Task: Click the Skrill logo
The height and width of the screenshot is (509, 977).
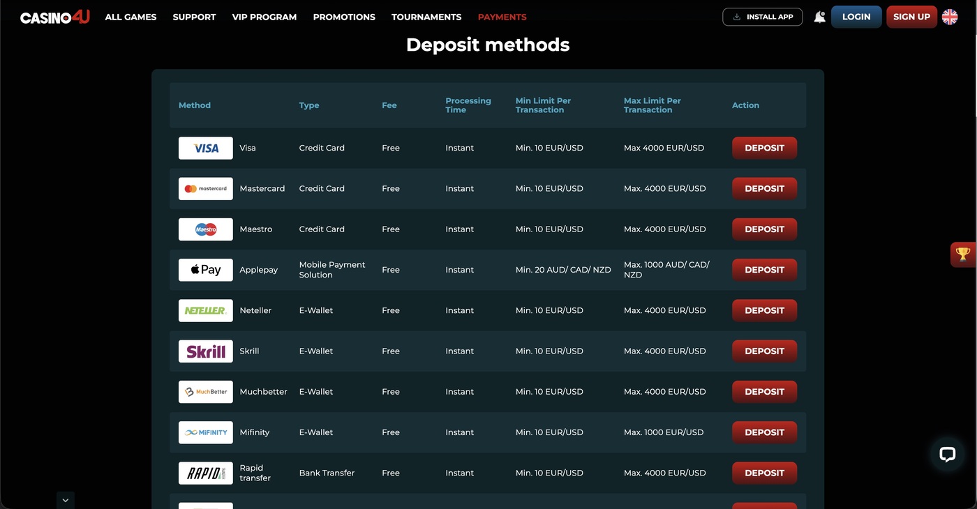Action: tap(206, 351)
